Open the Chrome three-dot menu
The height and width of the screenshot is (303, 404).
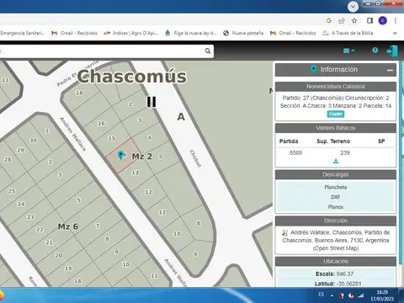click(x=396, y=20)
